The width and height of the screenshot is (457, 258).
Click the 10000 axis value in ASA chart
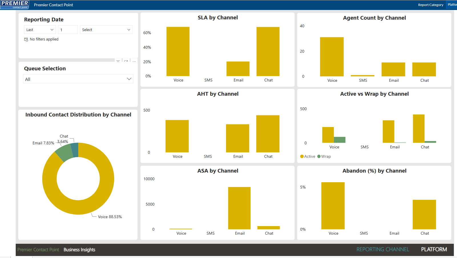149,179
